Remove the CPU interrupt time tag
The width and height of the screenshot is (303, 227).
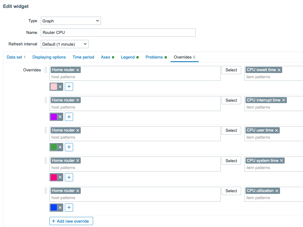284,100
